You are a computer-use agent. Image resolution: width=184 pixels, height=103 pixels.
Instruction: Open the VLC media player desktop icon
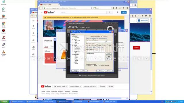(x=3, y=54)
